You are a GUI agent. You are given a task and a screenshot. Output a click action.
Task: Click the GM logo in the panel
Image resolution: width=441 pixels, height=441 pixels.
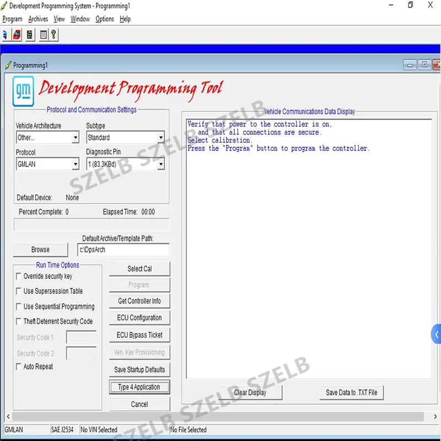[23, 92]
